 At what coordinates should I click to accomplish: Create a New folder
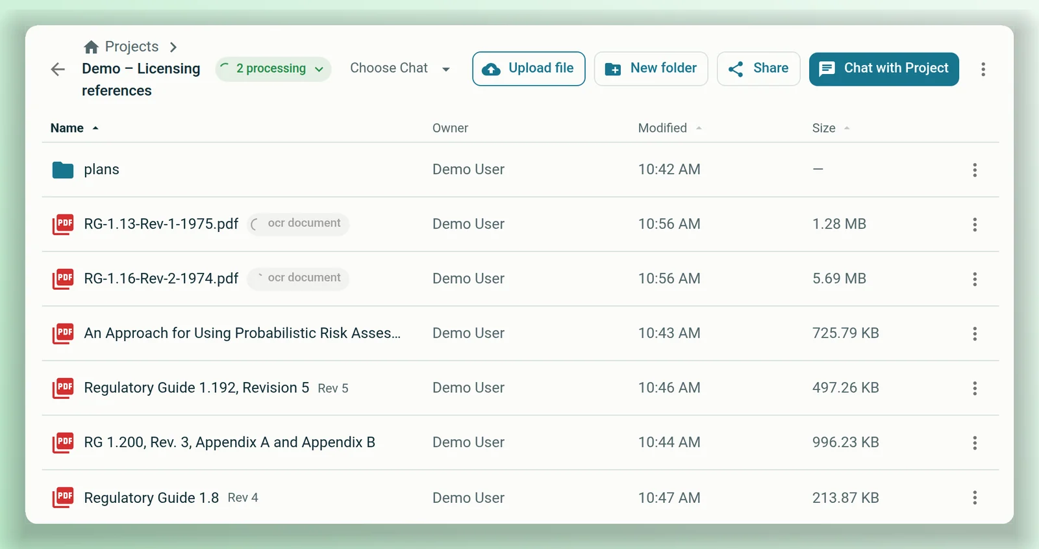651,69
